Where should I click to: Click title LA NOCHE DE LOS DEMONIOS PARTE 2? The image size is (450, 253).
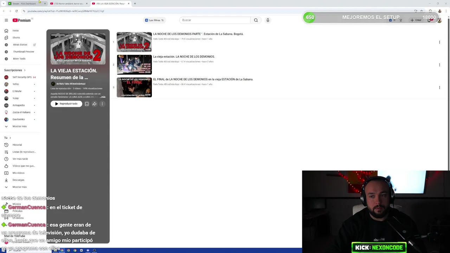198,34
